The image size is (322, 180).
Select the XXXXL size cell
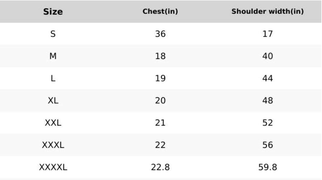pos(53,167)
